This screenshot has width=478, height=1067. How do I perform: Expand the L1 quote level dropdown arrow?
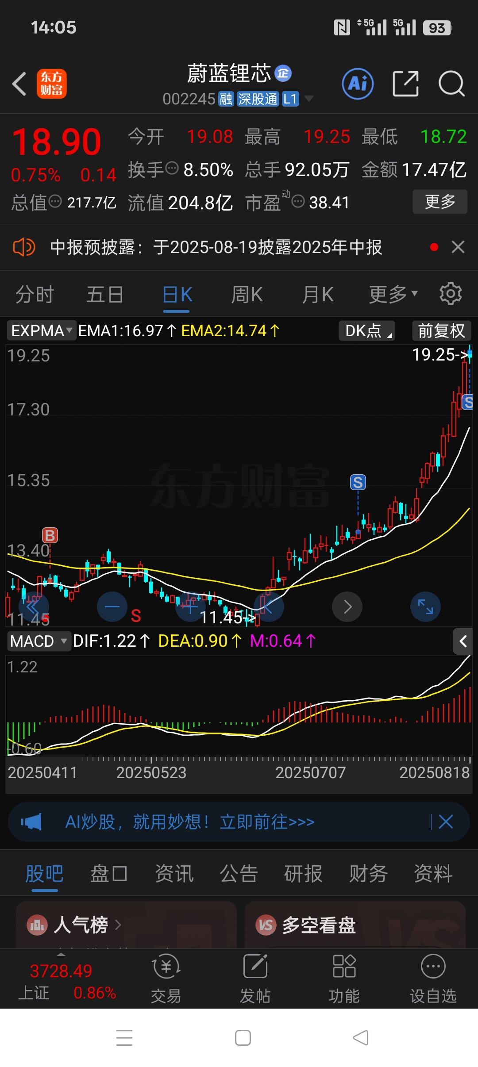(x=309, y=99)
